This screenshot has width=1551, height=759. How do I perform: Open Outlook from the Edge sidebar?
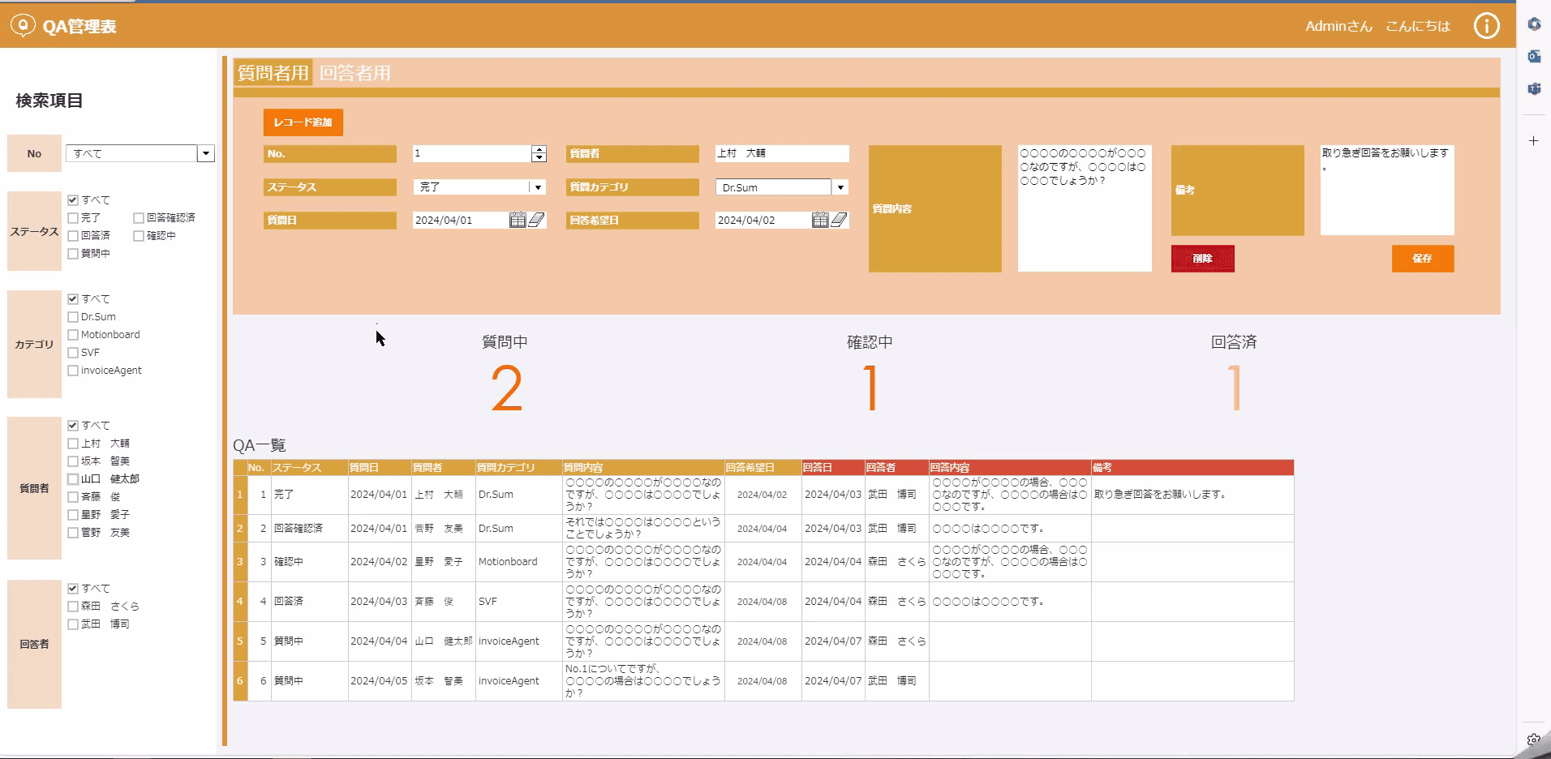point(1533,56)
